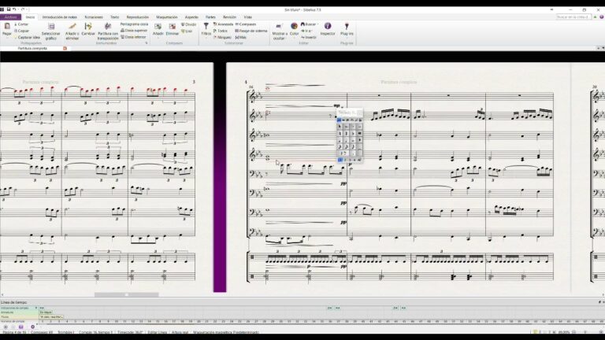Click Ossia inferior option
605x340 pixels.
point(133,37)
